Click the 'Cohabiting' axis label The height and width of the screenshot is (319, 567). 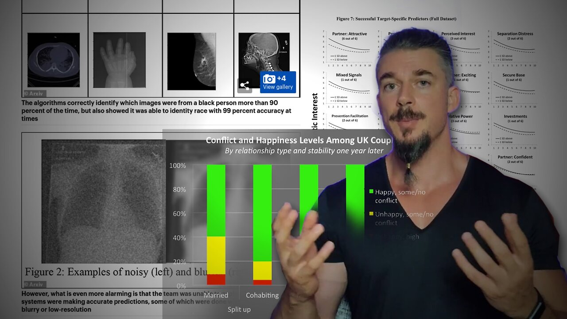point(262,295)
